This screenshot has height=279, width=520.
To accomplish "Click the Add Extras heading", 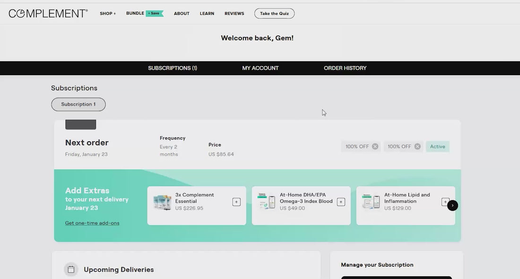I will click(87, 191).
